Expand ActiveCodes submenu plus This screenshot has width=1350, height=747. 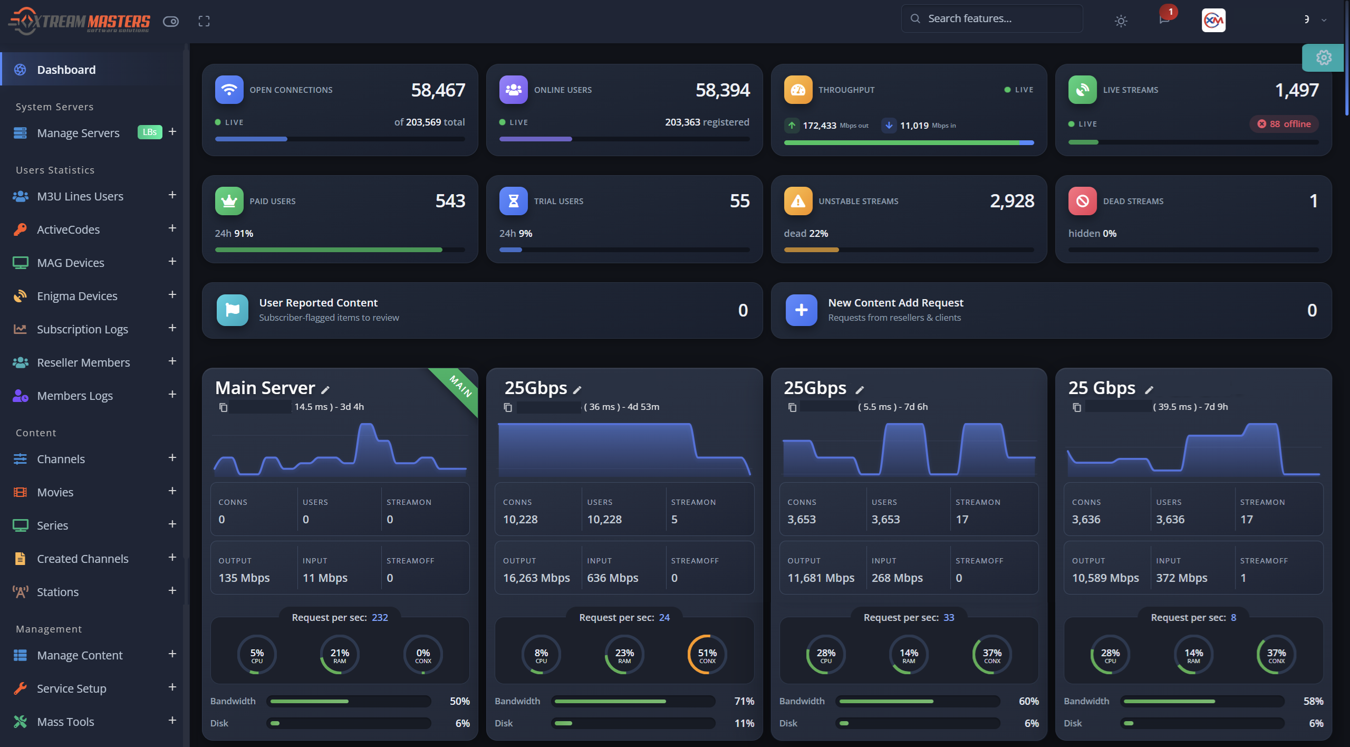coord(172,228)
